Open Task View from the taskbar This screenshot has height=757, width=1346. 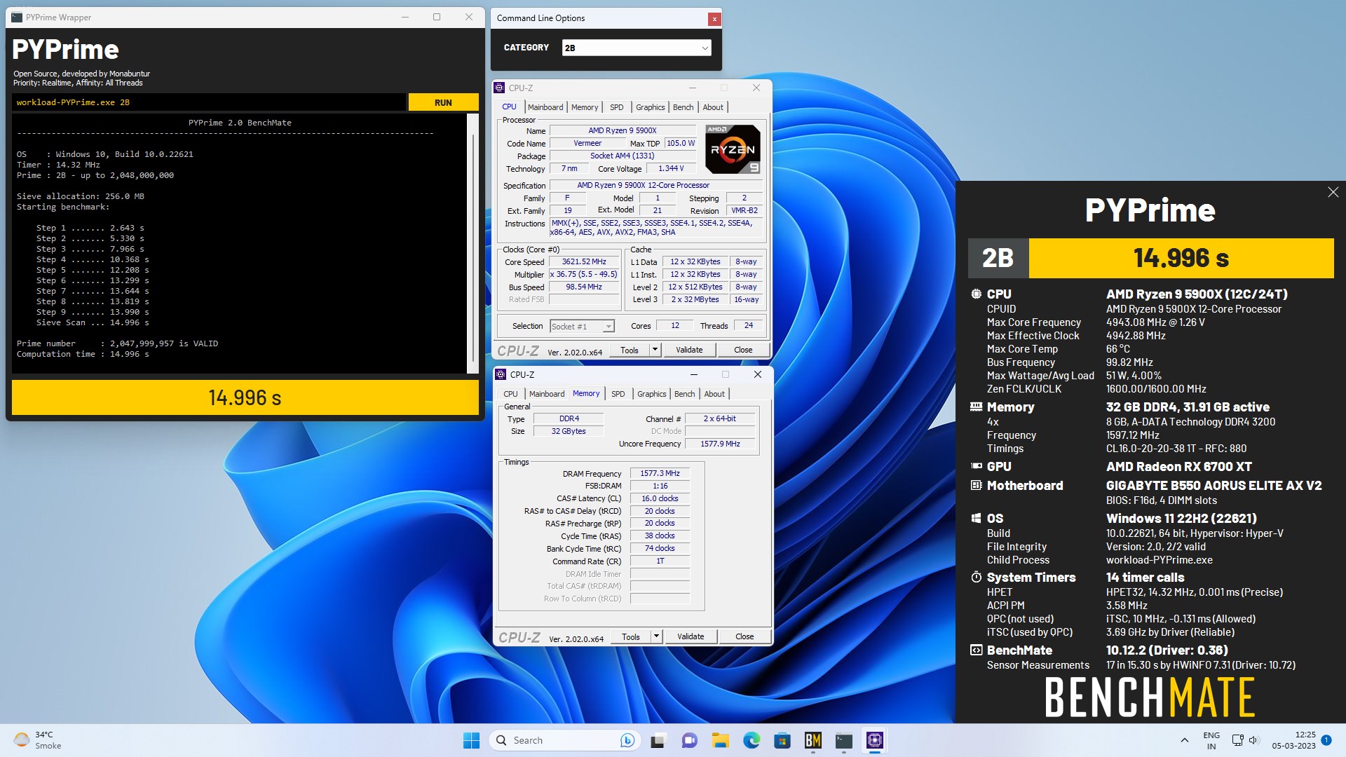coord(658,740)
